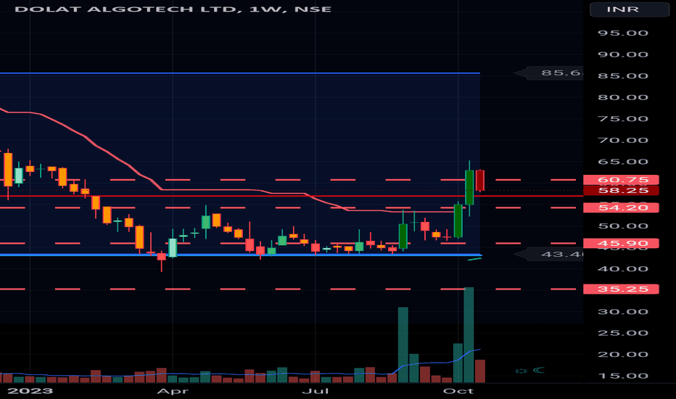Select the solid red horizontal line near 57
The image size is (676, 399).
[x=292, y=196]
